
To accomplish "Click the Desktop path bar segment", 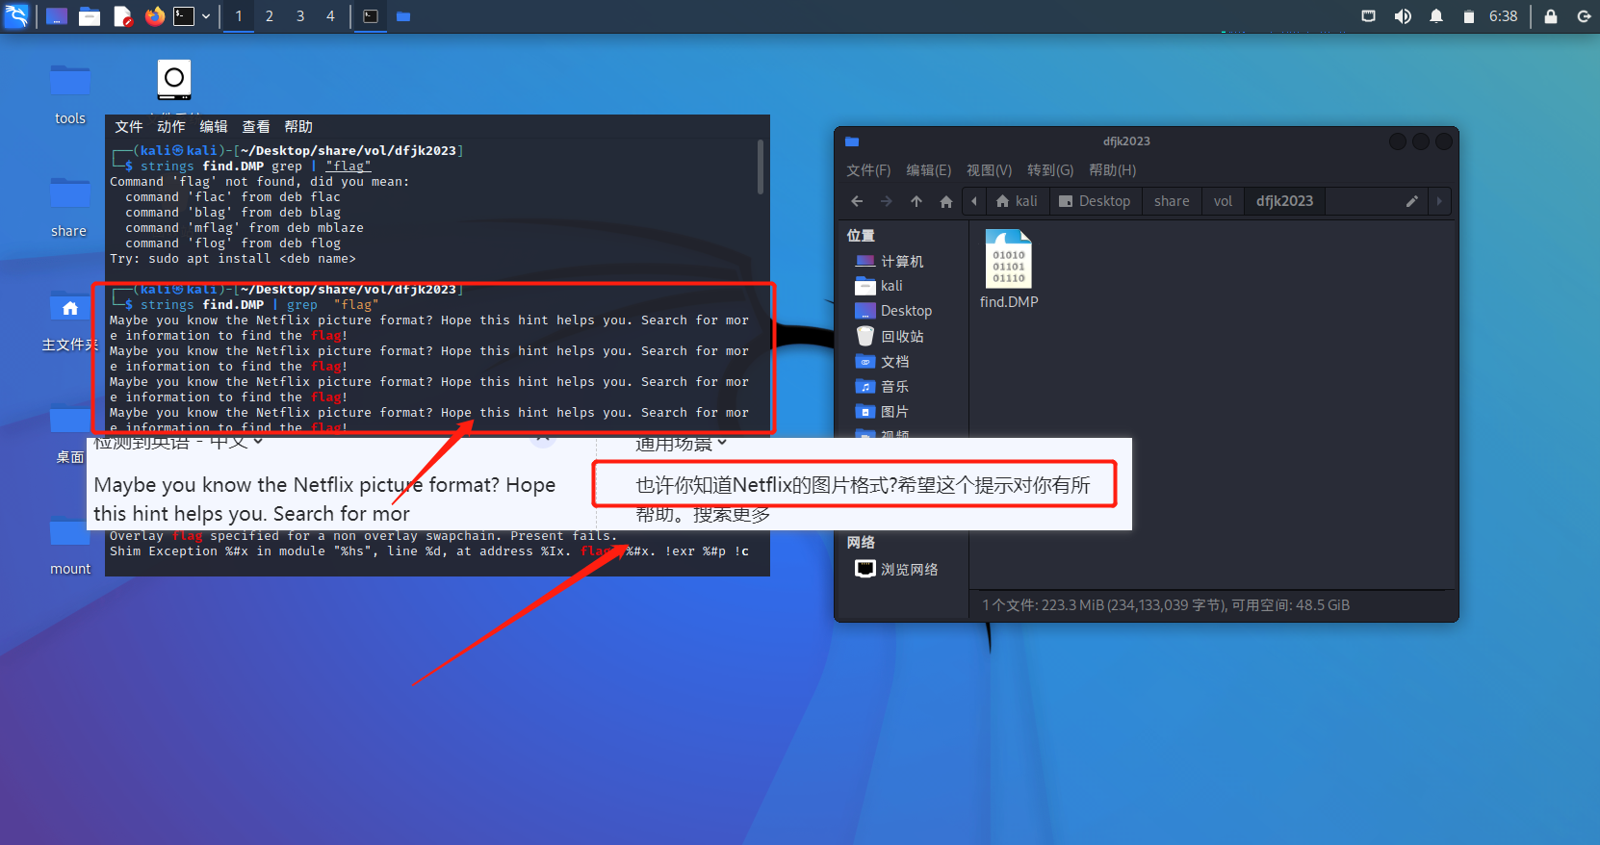I will point(1095,201).
